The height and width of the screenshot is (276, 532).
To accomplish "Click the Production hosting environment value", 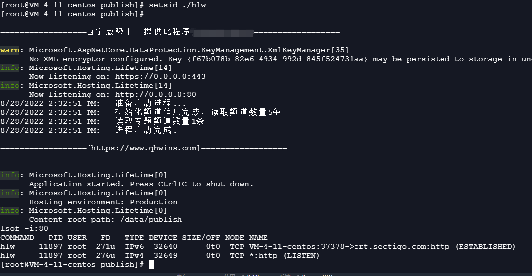I will 153,202.
